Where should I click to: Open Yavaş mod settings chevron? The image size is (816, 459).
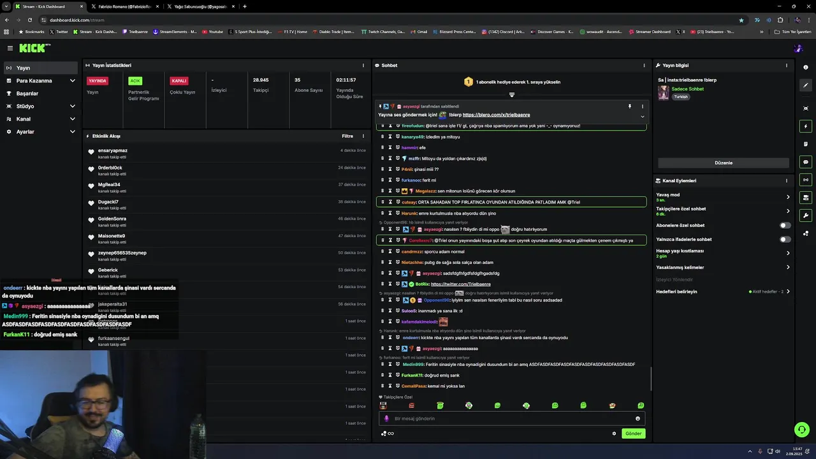point(788,197)
